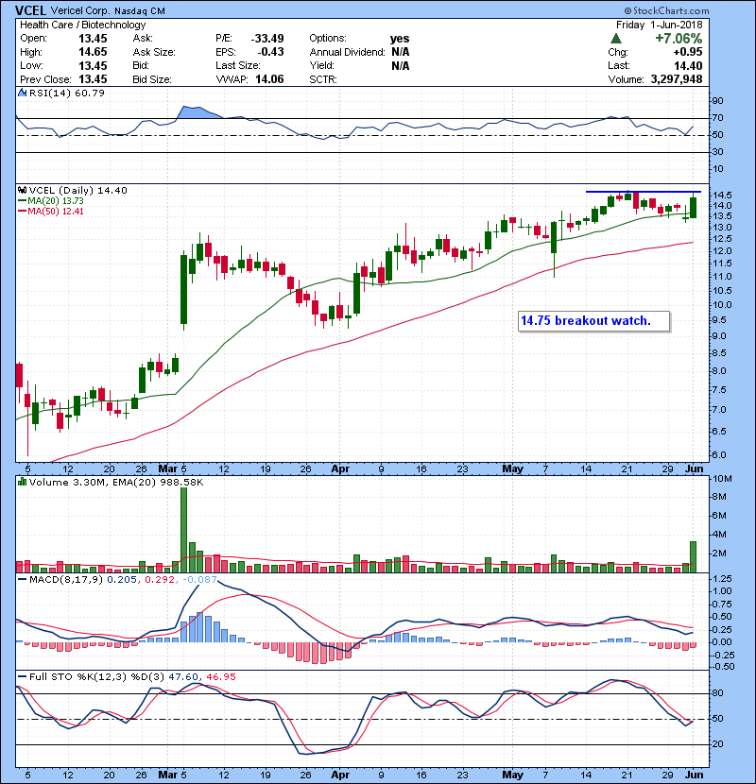Click the High value 14.65

coord(93,52)
